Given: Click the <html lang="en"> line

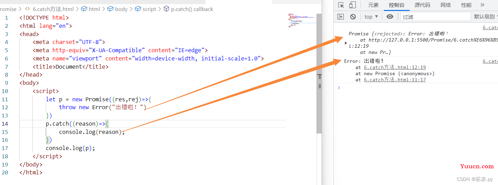Looking at the screenshot, I should tap(46, 26).
